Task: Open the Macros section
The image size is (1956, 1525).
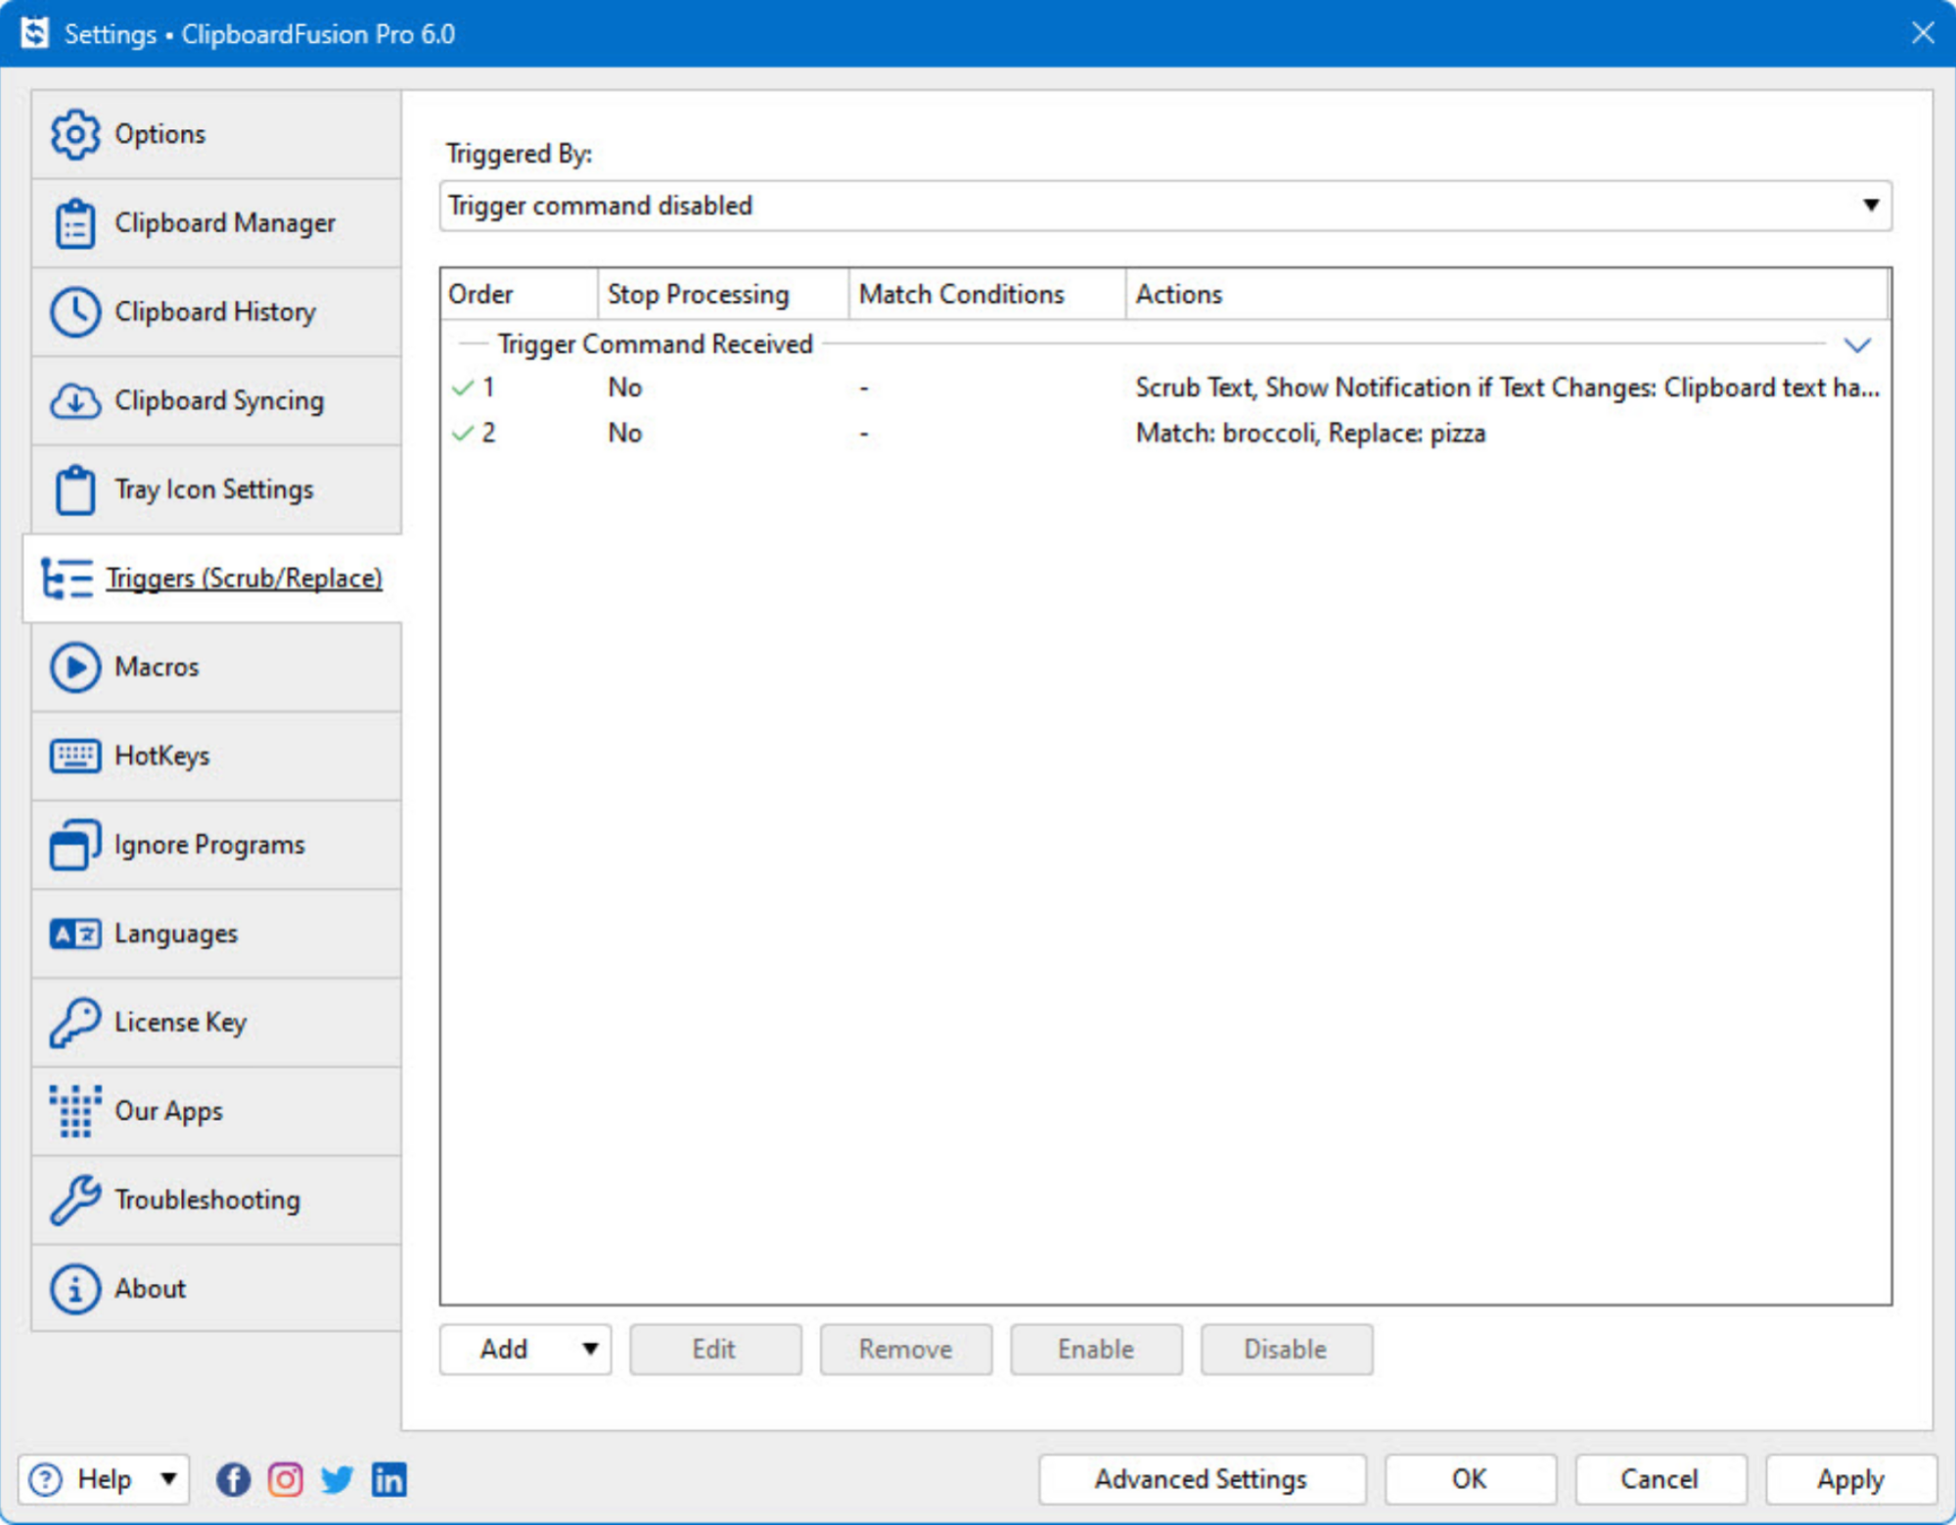Action: click(x=216, y=668)
